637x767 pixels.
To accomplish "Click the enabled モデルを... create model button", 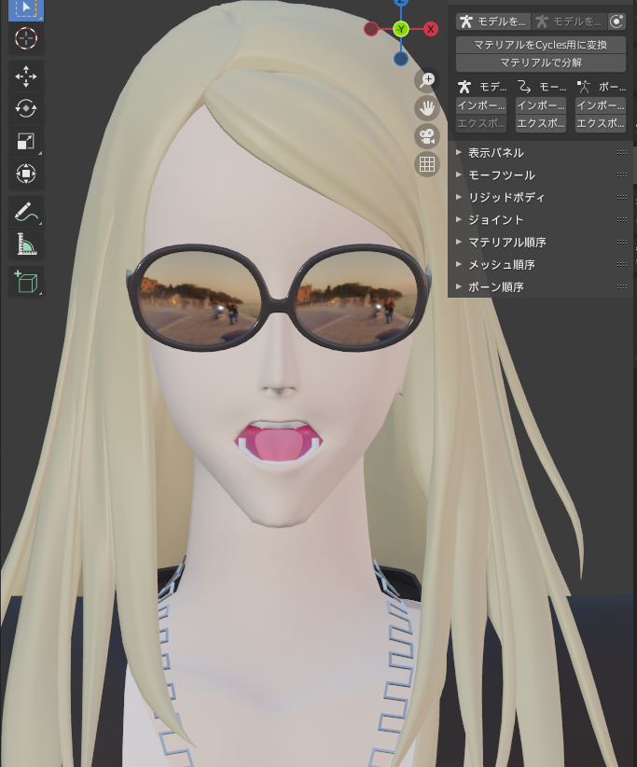I will coord(493,21).
